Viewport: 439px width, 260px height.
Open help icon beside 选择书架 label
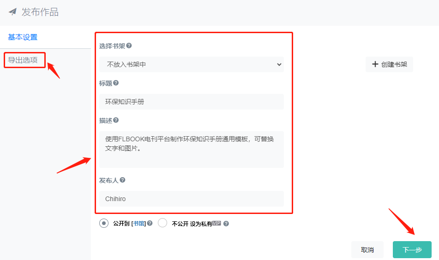click(x=129, y=46)
